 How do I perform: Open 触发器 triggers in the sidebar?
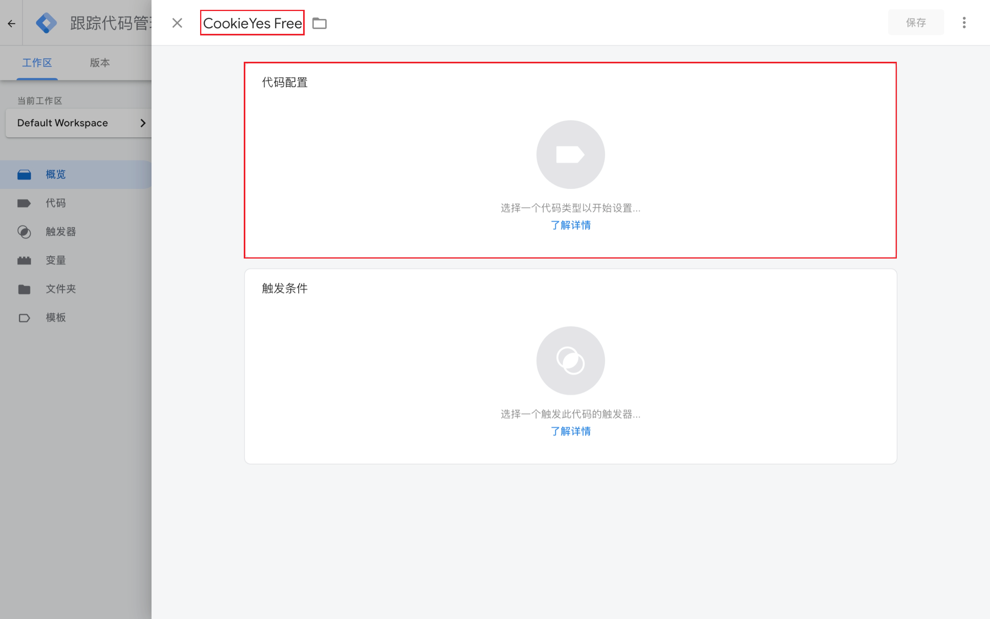61,232
